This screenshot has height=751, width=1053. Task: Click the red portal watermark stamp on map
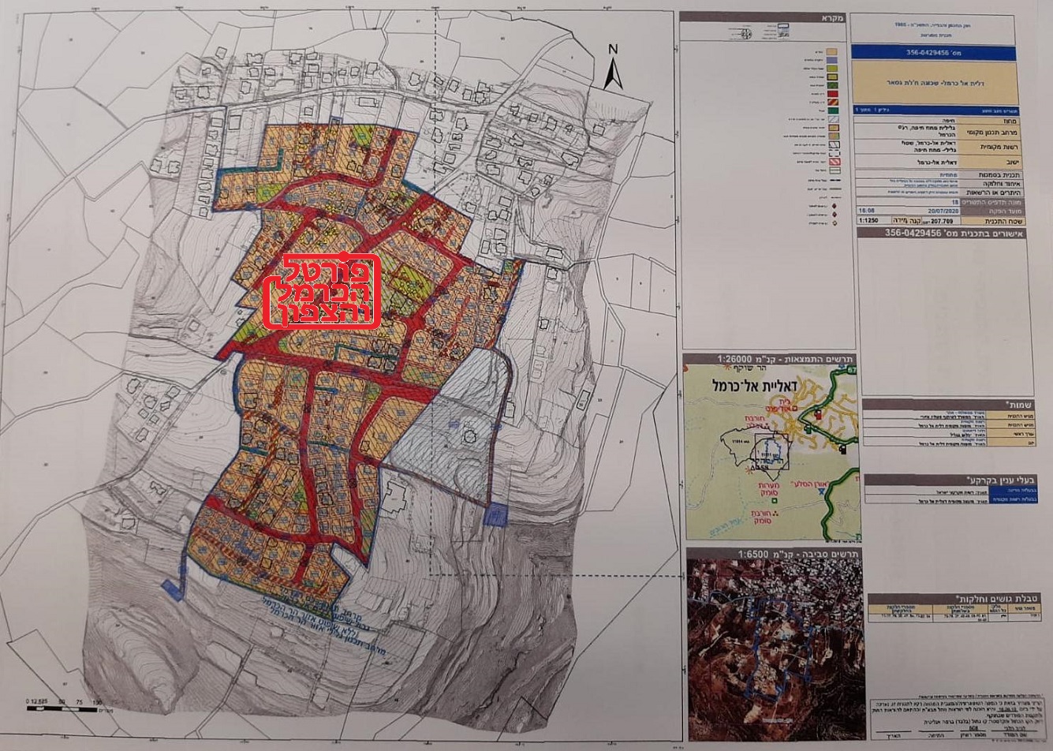pos(321,291)
